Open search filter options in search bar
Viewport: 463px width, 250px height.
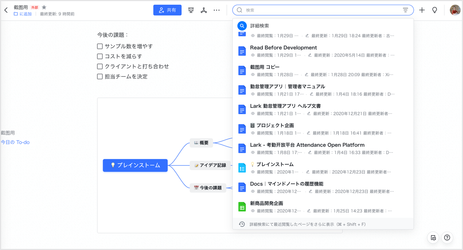tap(405, 10)
